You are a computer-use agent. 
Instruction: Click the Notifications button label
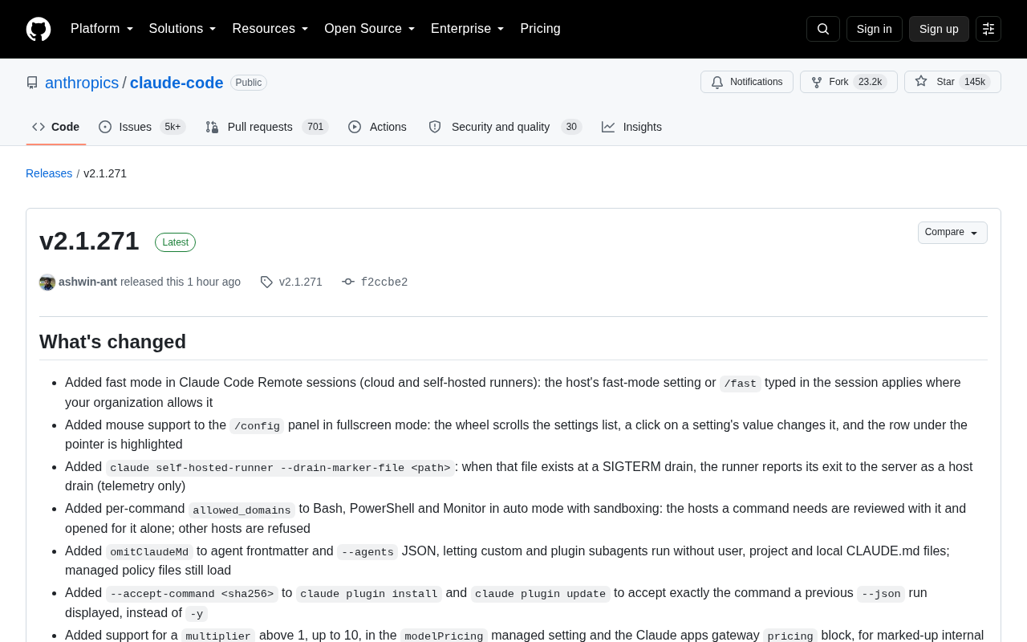pyautogui.click(x=756, y=82)
